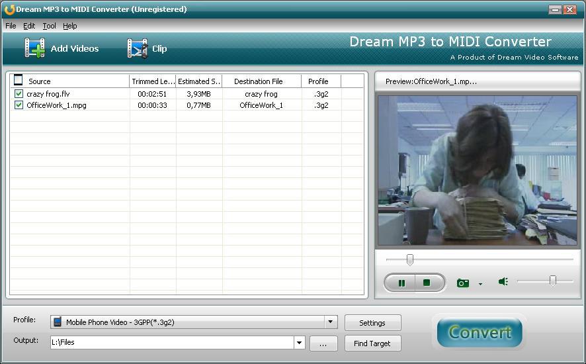Image resolution: width=586 pixels, height=364 pixels.
Task: Open the Tool menu
Action: tap(49, 26)
